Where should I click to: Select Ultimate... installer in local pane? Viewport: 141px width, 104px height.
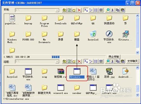pyautogui.click(x=125, y=36)
